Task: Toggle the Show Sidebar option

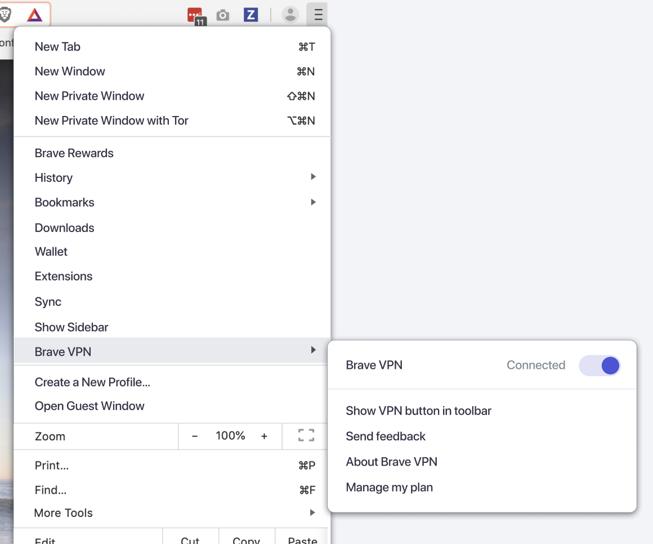Action: (x=71, y=327)
